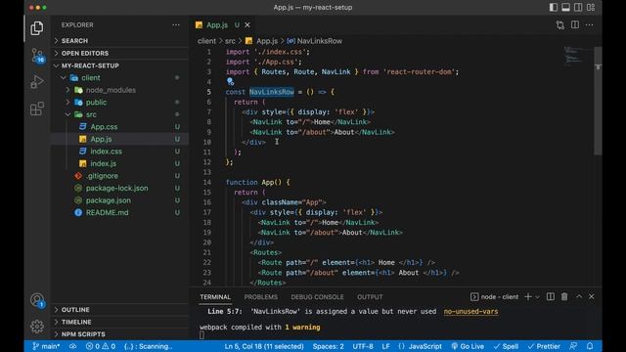This screenshot has height=352, width=626.
Task: Open the Explorer view in activity bar
Action: (x=37, y=28)
